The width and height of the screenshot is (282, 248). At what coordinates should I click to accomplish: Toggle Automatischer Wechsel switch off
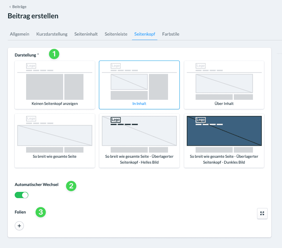tap(21, 195)
